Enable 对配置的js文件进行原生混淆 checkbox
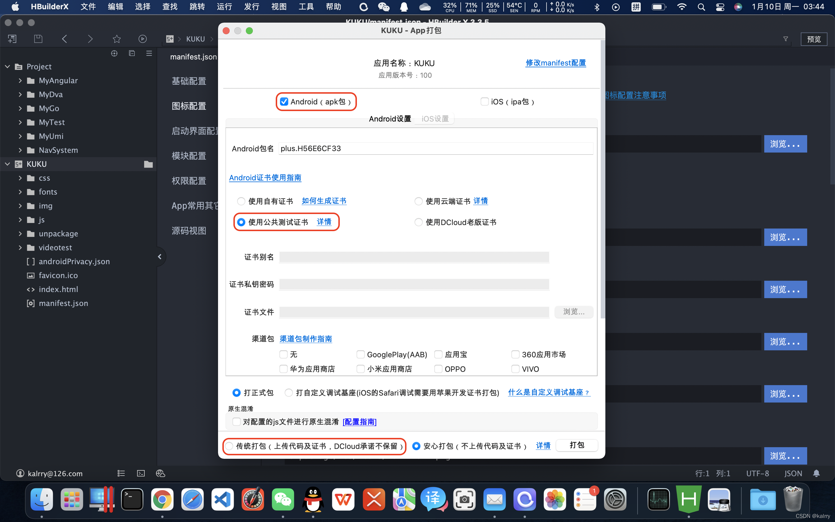Viewport: 835px width, 522px height. 236,422
